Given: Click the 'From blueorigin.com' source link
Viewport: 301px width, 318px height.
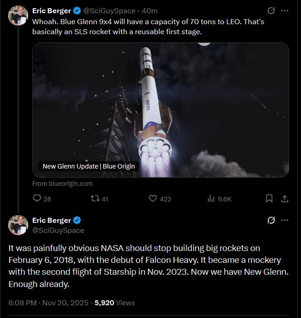Looking at the screenshot, I should click(x=62, y=184).
